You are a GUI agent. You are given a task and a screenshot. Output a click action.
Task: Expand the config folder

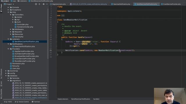(6, 73)
